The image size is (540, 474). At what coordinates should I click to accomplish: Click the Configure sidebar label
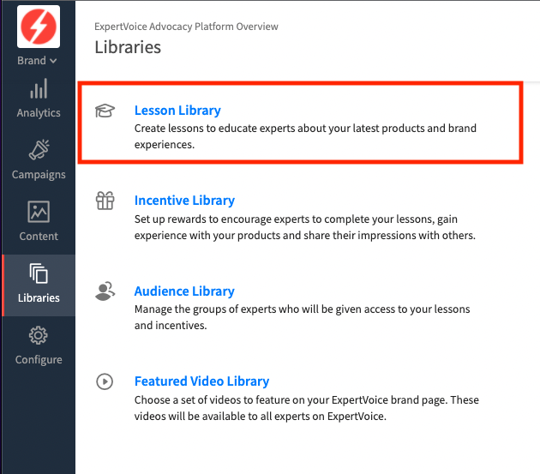click(39, 360)
